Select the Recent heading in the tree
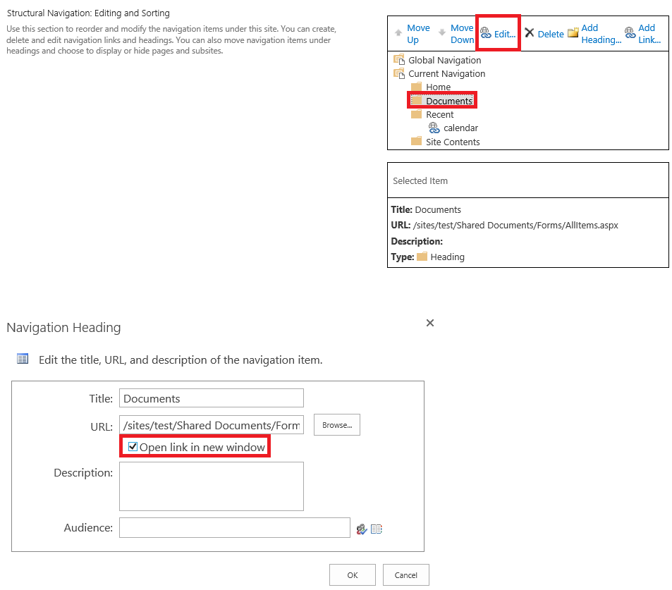Viewport: 672px width, 590px height. 440,114
